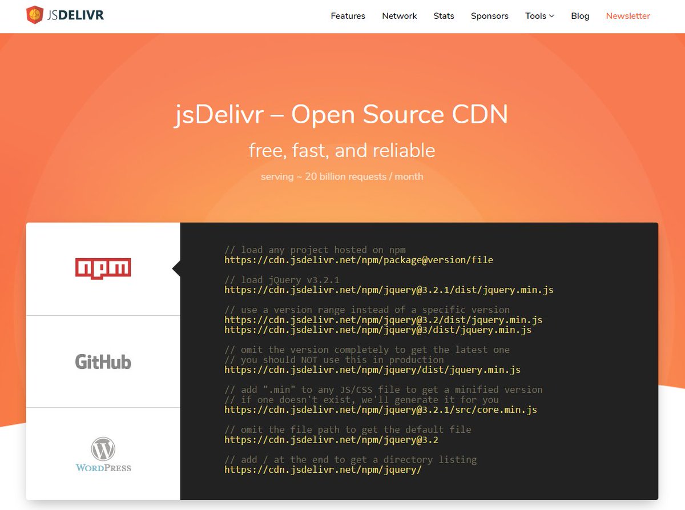Screen dimensions: 685x510
Task: Click the 'load any project hosted on npm' comment
Action: click(x=315, y=250)
